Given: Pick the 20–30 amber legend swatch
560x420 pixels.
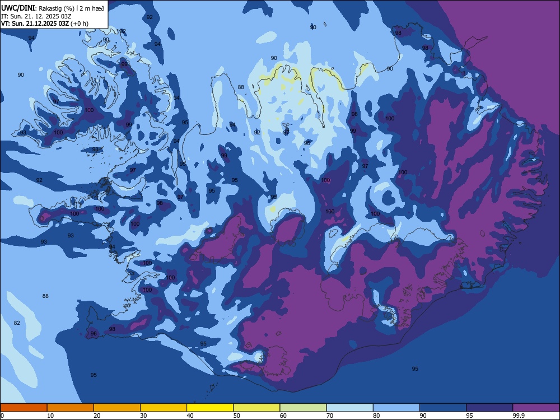Looking at the screenshot, I should [117, 408].
